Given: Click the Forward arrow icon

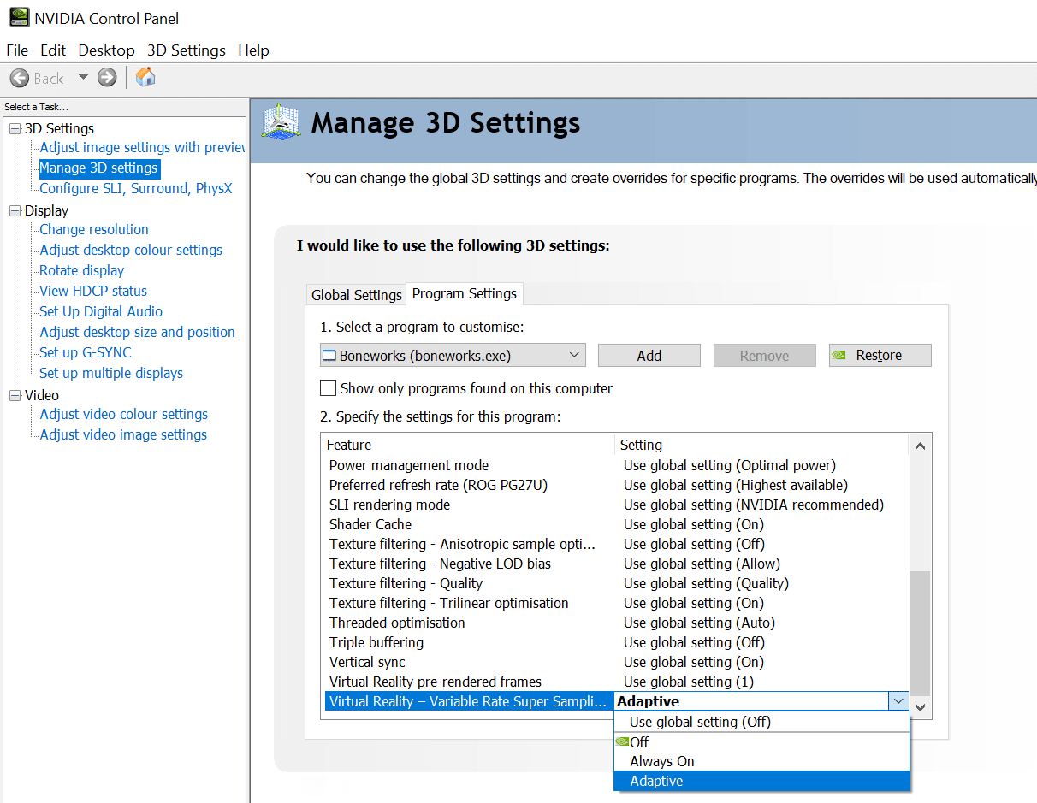Looking at the screenshot, I should click(x=107, y=78).
